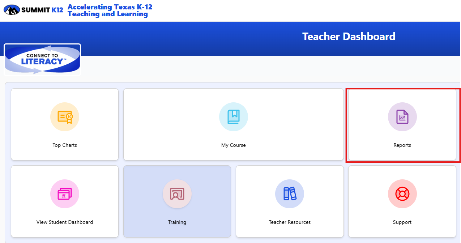This screenshot has width=461, height=243.
Task: Click the Training presentation icon
Action: 177,194
